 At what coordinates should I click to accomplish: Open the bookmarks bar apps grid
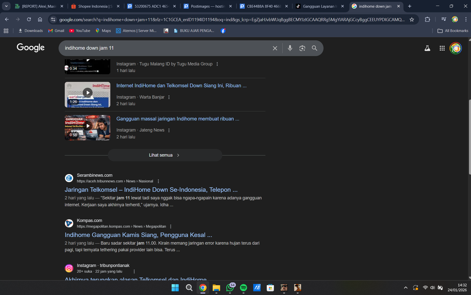6,31
